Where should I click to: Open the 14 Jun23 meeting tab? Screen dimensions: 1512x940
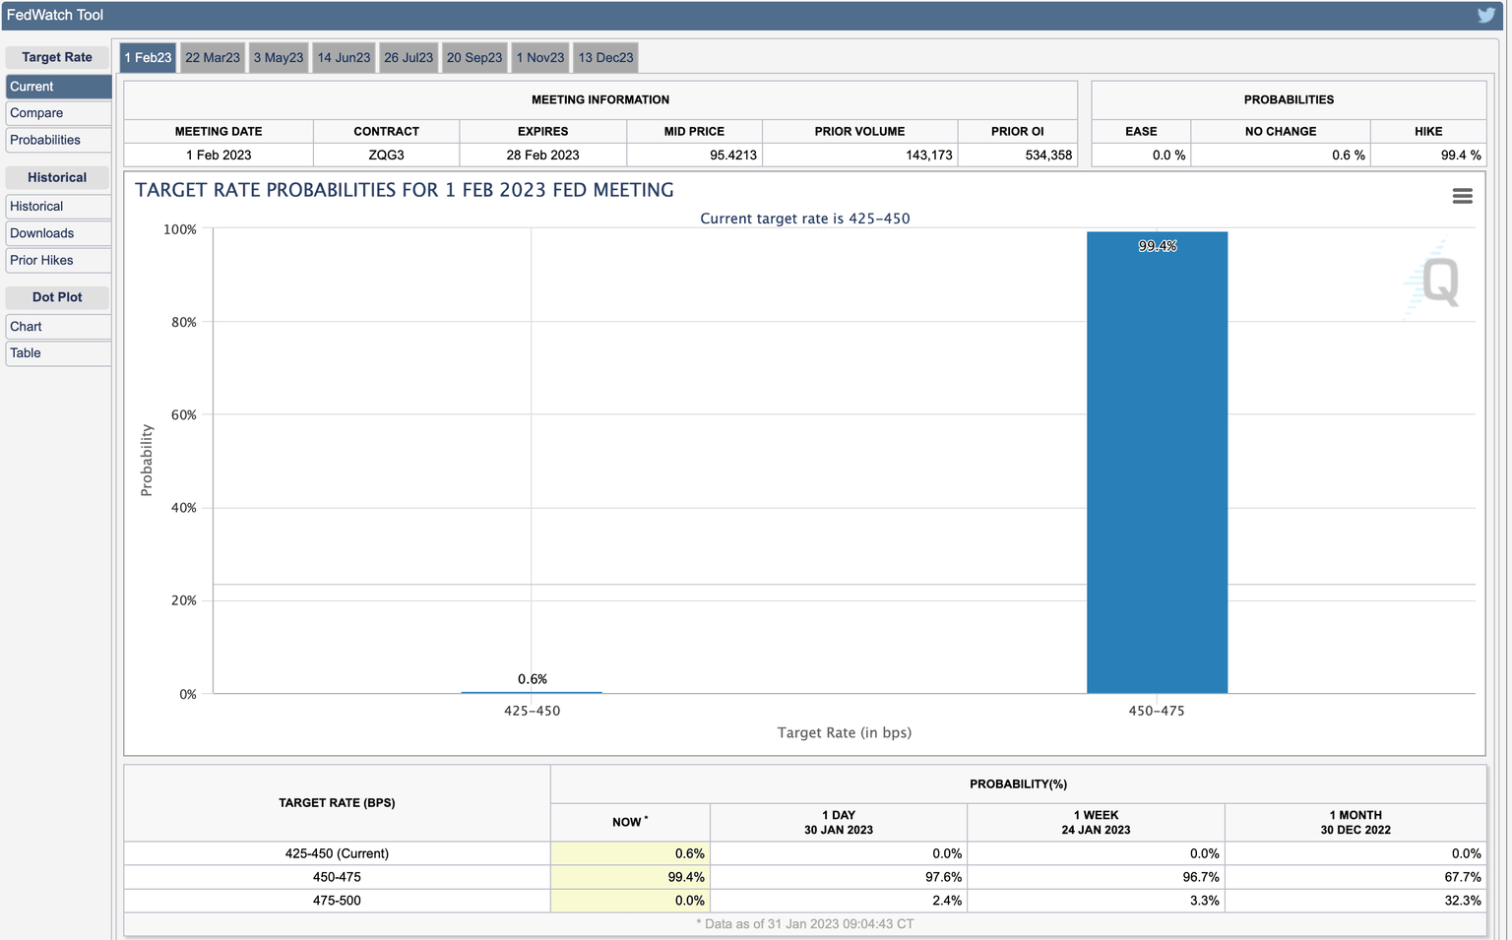coord(344,57)
